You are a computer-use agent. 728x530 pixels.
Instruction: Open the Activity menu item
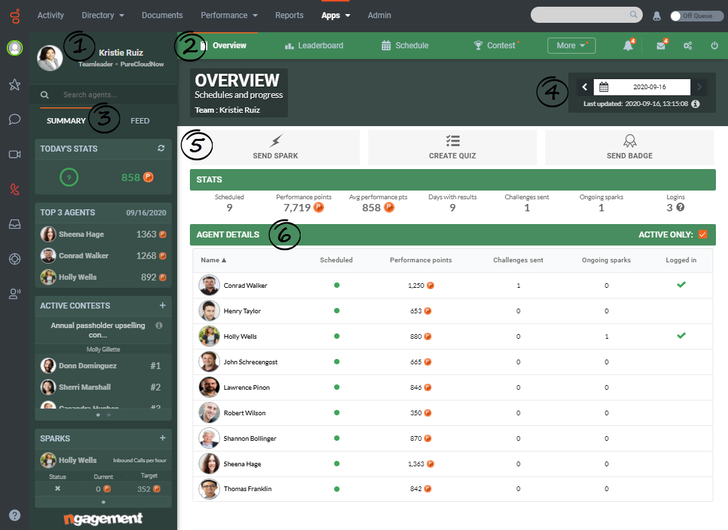50,15
